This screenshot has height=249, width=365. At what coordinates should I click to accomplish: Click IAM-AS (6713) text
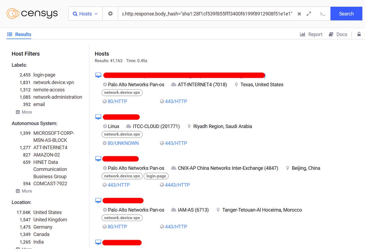pyautogui.click(x=193, y=210)
